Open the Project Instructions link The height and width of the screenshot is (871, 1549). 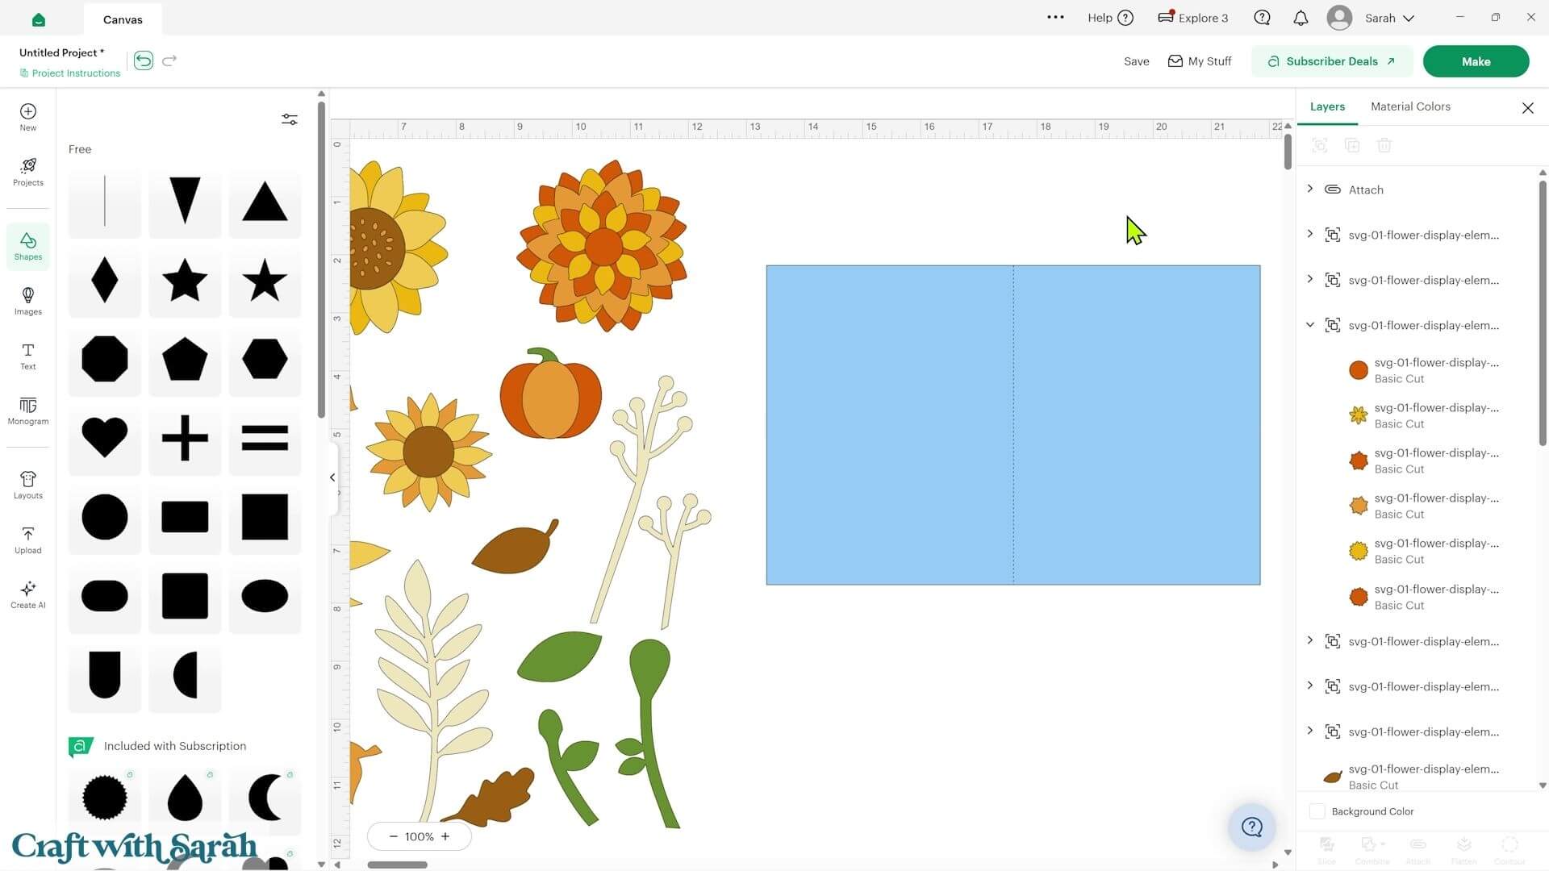pyautogui.click(x=70, y=73)
